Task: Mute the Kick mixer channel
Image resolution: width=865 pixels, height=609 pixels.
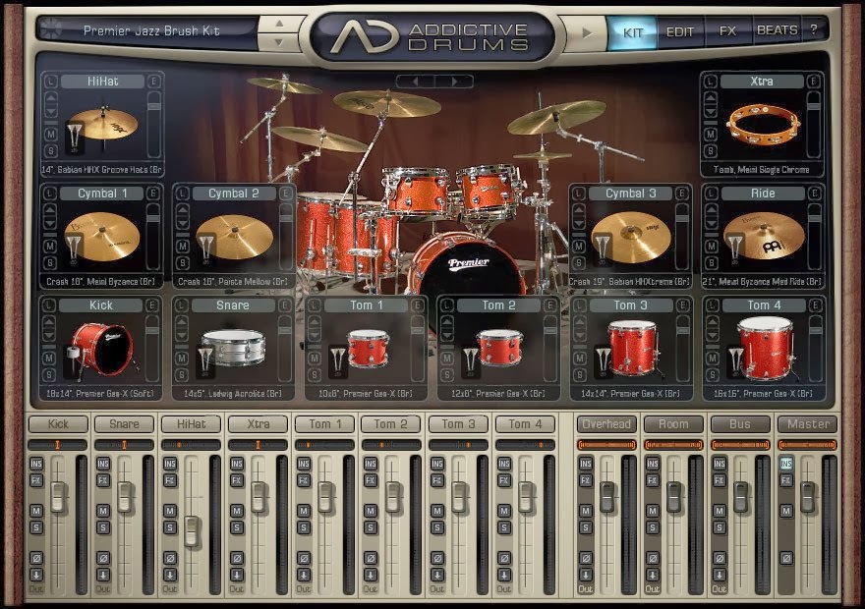Action: click(35, 511)
